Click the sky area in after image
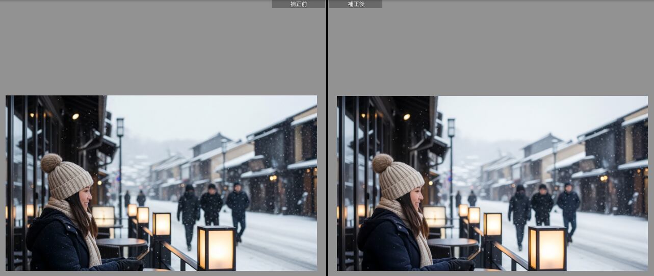The image size is (654, 276). click(x=535, y=115)
